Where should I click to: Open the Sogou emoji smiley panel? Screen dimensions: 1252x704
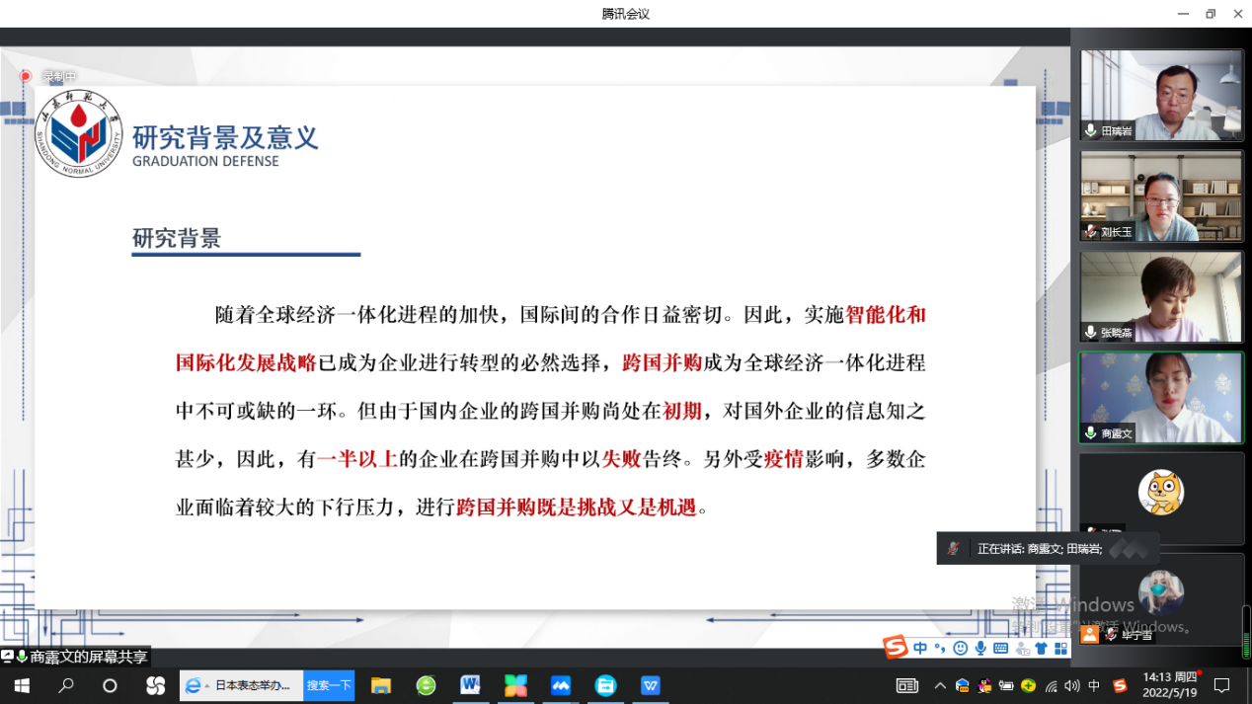tap(961, 649)
